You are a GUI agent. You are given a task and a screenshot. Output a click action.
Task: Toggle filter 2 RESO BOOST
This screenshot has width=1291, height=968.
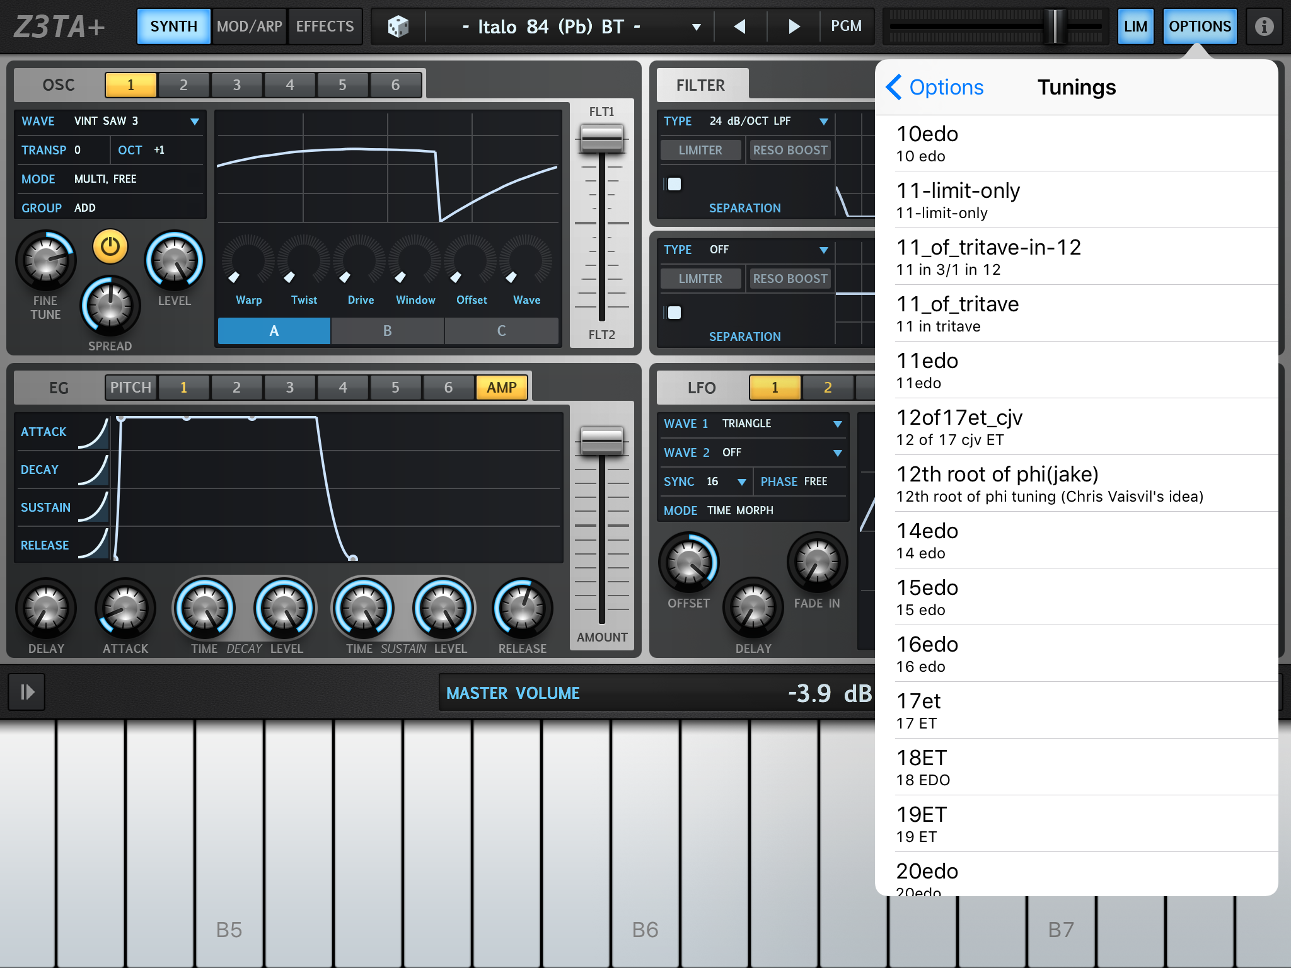(790, 279)
